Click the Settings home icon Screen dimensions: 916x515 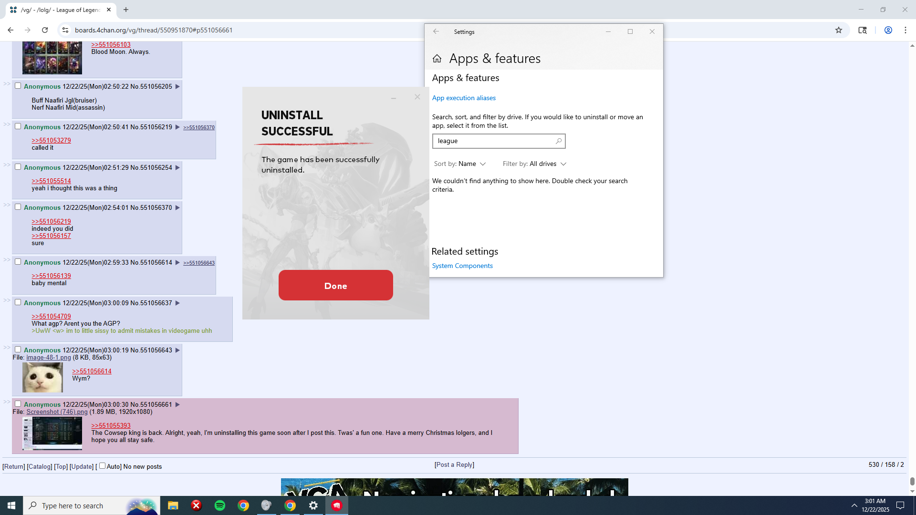(x=437, y=59)
